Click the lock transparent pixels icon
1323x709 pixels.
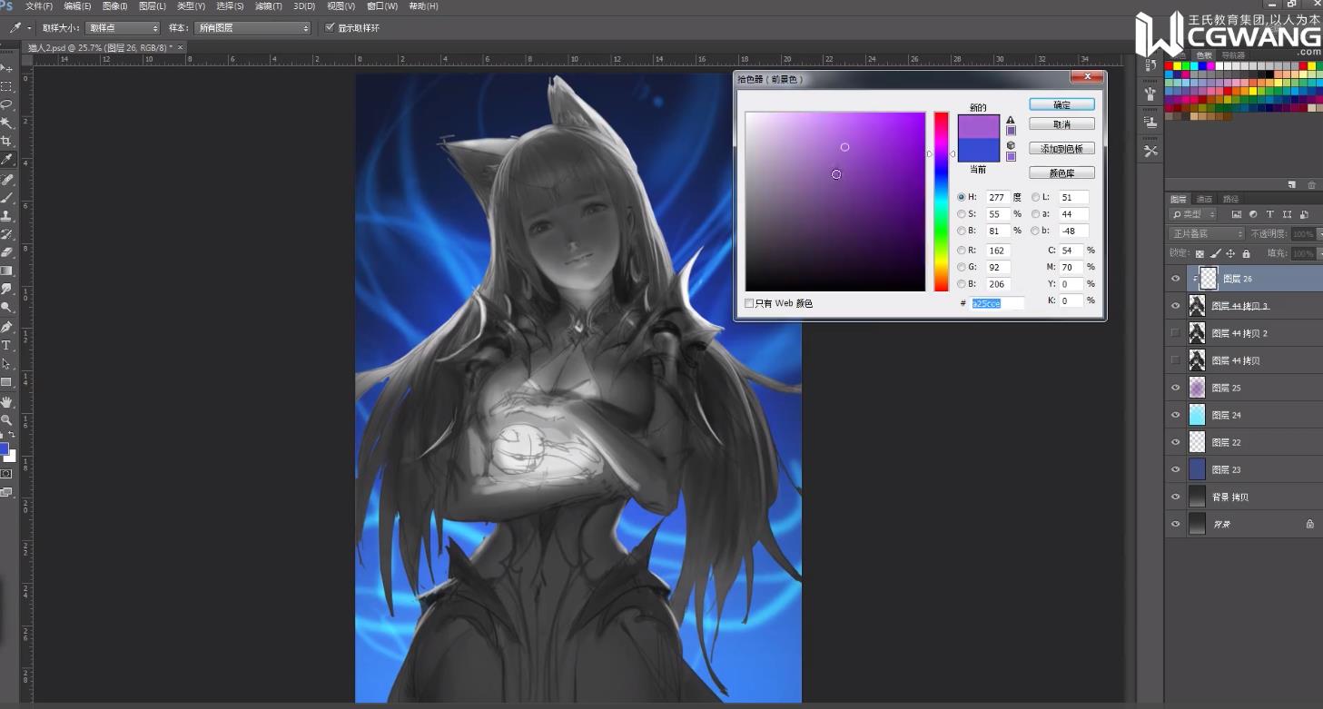pyautogui.click(x=1200, y=254)
